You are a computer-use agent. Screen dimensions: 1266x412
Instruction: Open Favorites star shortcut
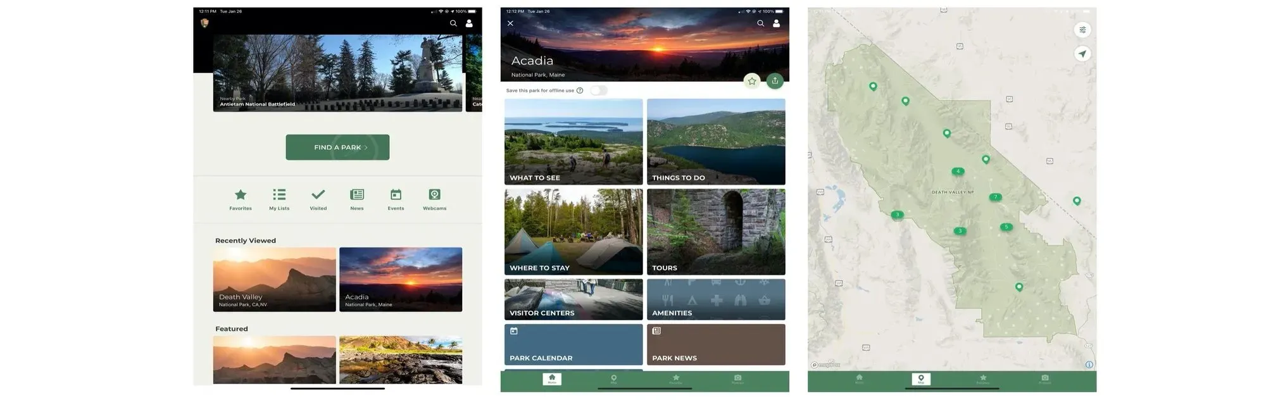click(241, 199)
